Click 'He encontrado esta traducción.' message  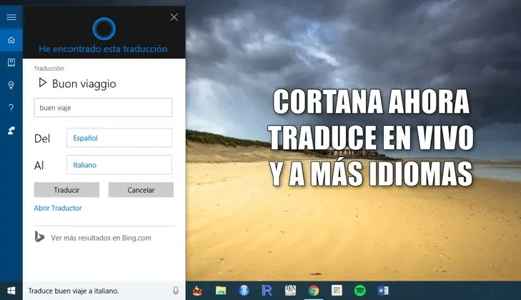[x=104, y=49]
